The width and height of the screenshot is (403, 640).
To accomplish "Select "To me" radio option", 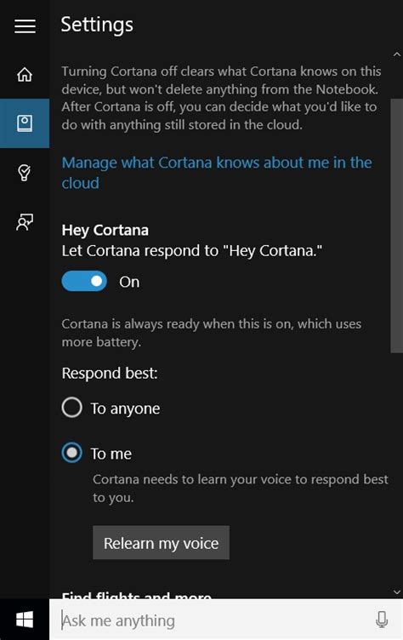I will [71, 453].
